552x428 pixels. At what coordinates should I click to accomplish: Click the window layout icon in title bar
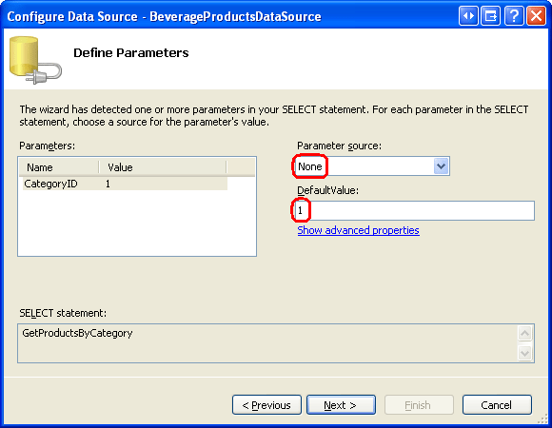[490, 16]
